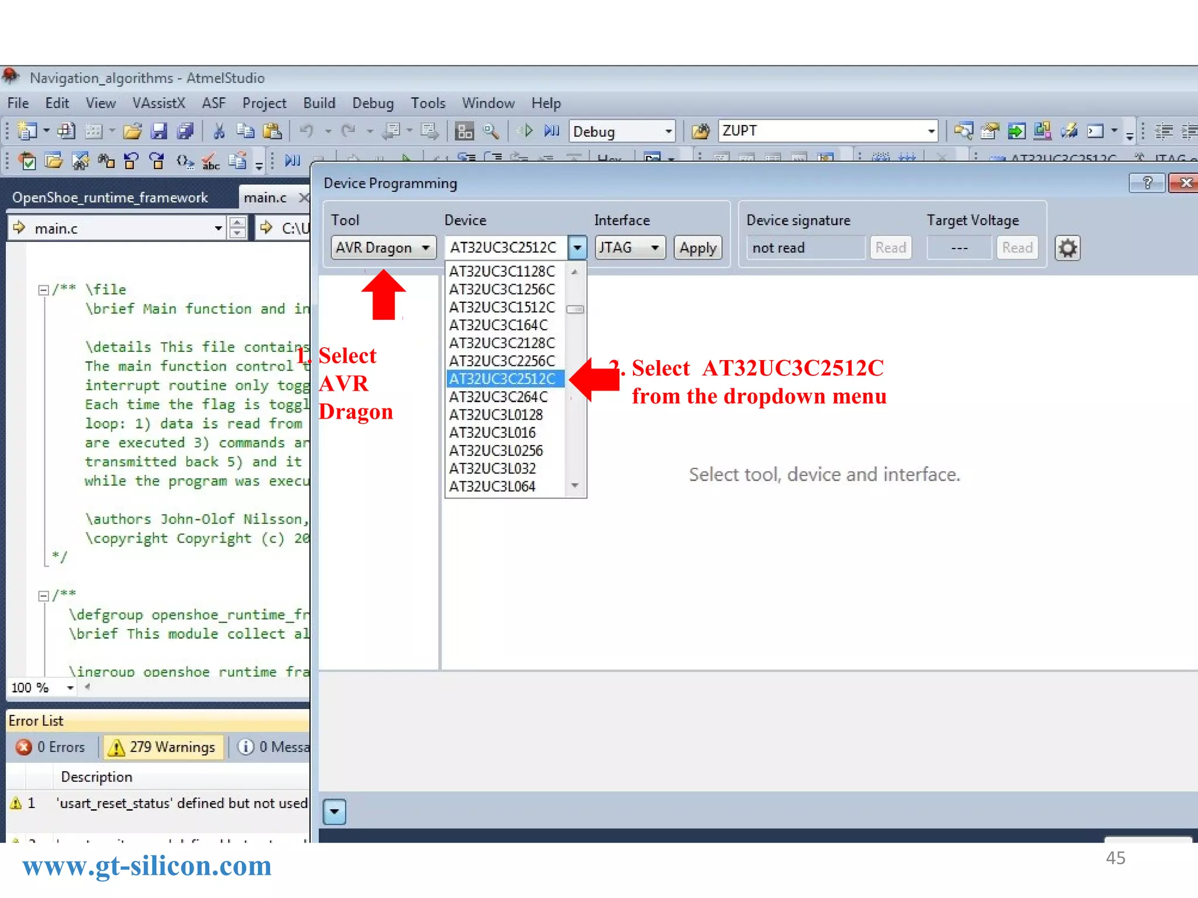Click the Save floppy disk icon
The image size is (1198, 898).
click(x=159, y=131)
